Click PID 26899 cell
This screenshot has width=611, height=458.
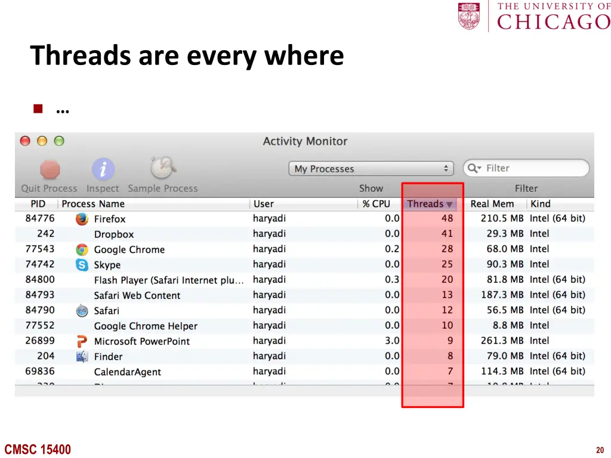point(40,341)
